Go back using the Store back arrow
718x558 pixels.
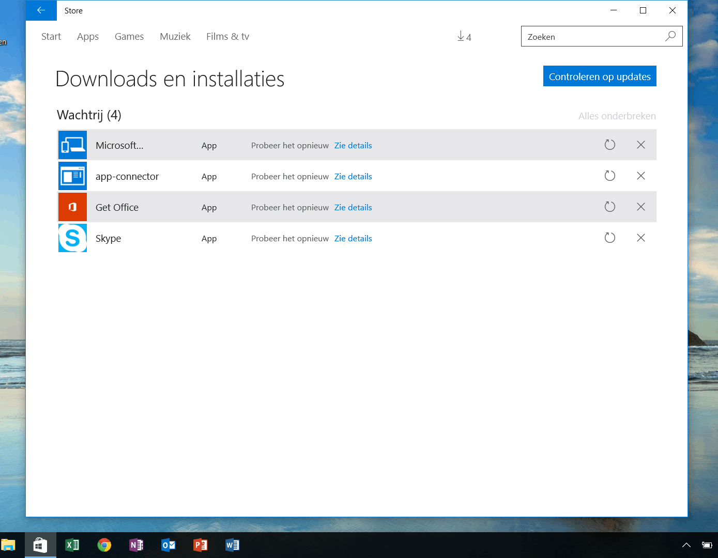(x=41, y=10)
